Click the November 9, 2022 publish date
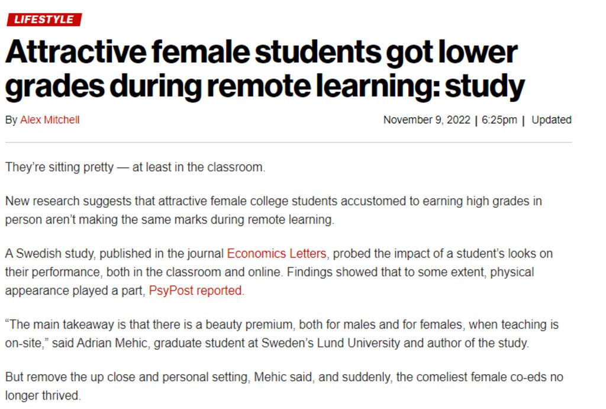The width and height of the screenshot is (606, 409). (426, 120)
